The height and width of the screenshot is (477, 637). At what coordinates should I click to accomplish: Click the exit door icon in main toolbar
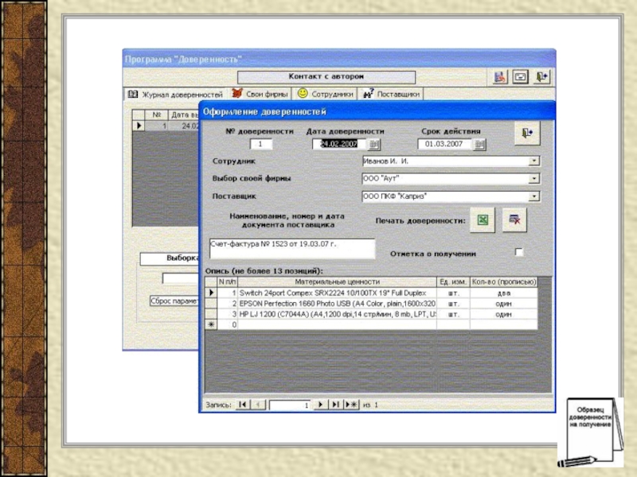(x=542, y=76)
